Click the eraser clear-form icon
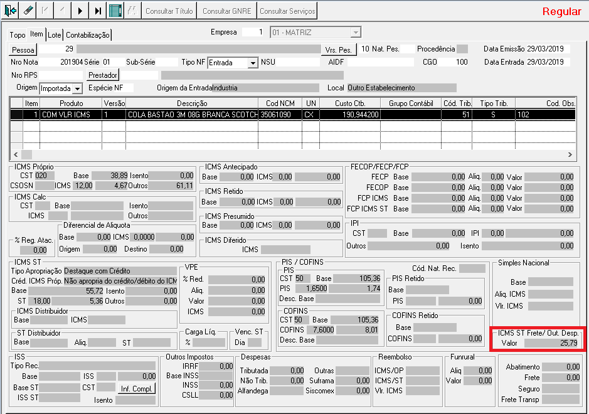Viewport: 589px width, 414px height. click(x=28, y=10)
